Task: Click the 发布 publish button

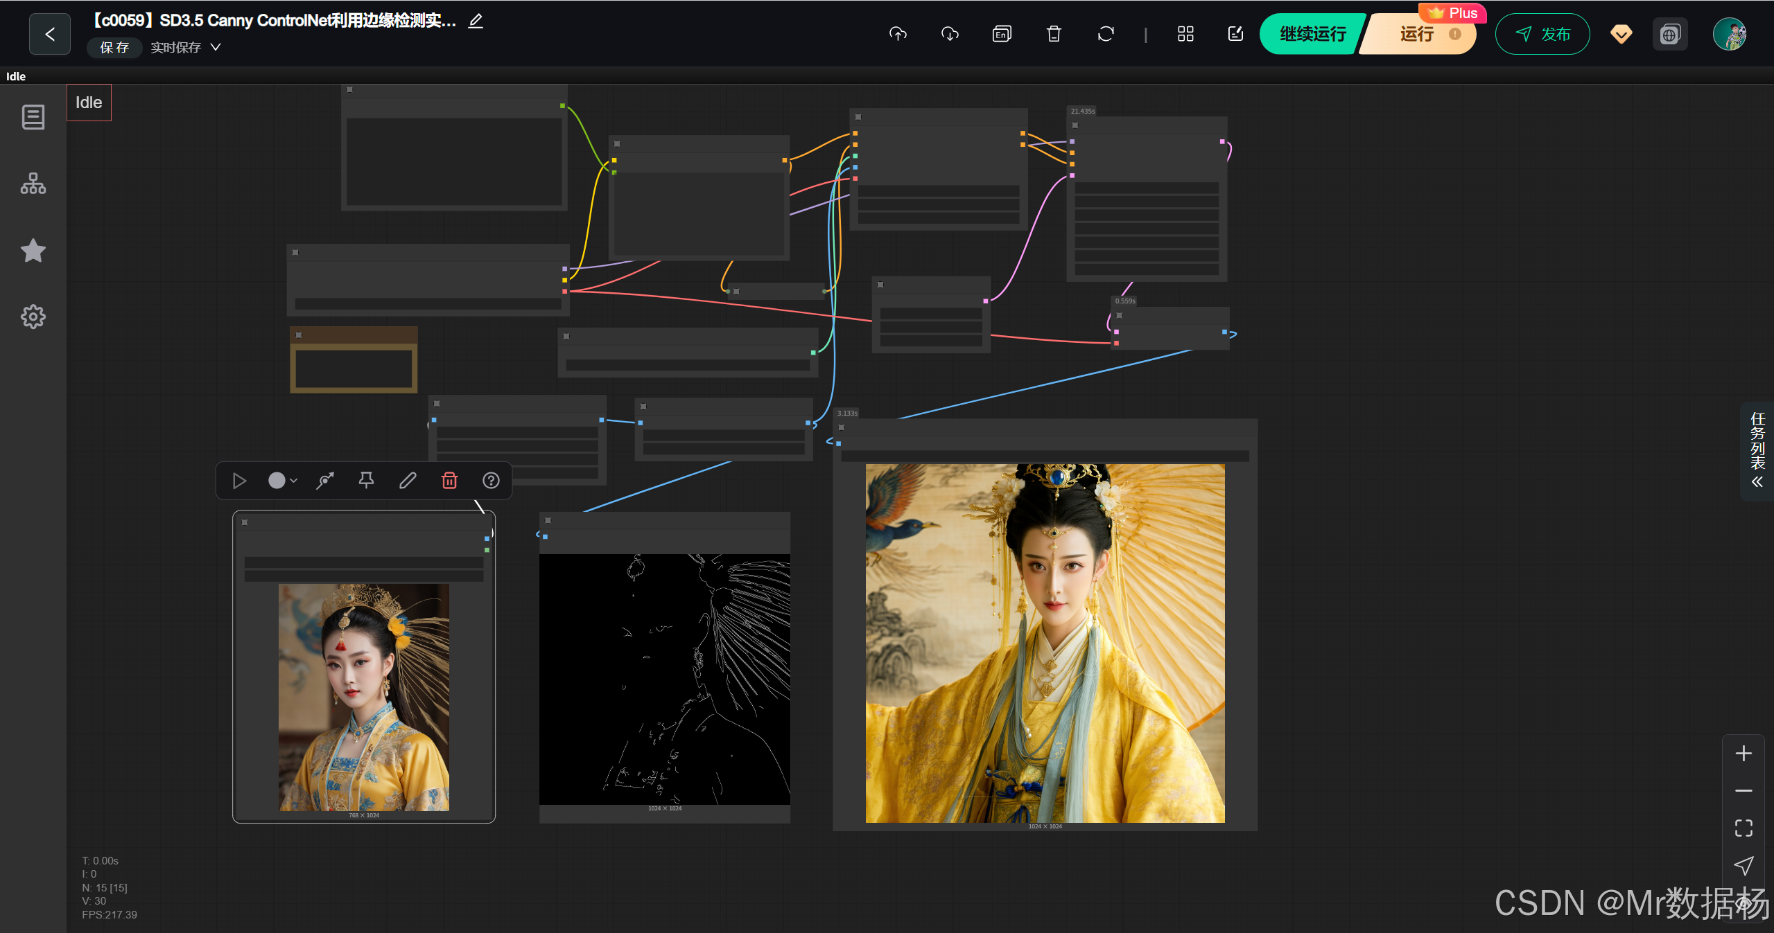Action: click(x=1542, y=34)
